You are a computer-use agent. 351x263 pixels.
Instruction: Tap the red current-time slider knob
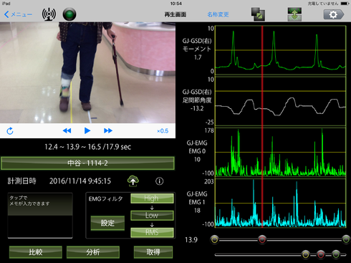[x=262, y=239]
